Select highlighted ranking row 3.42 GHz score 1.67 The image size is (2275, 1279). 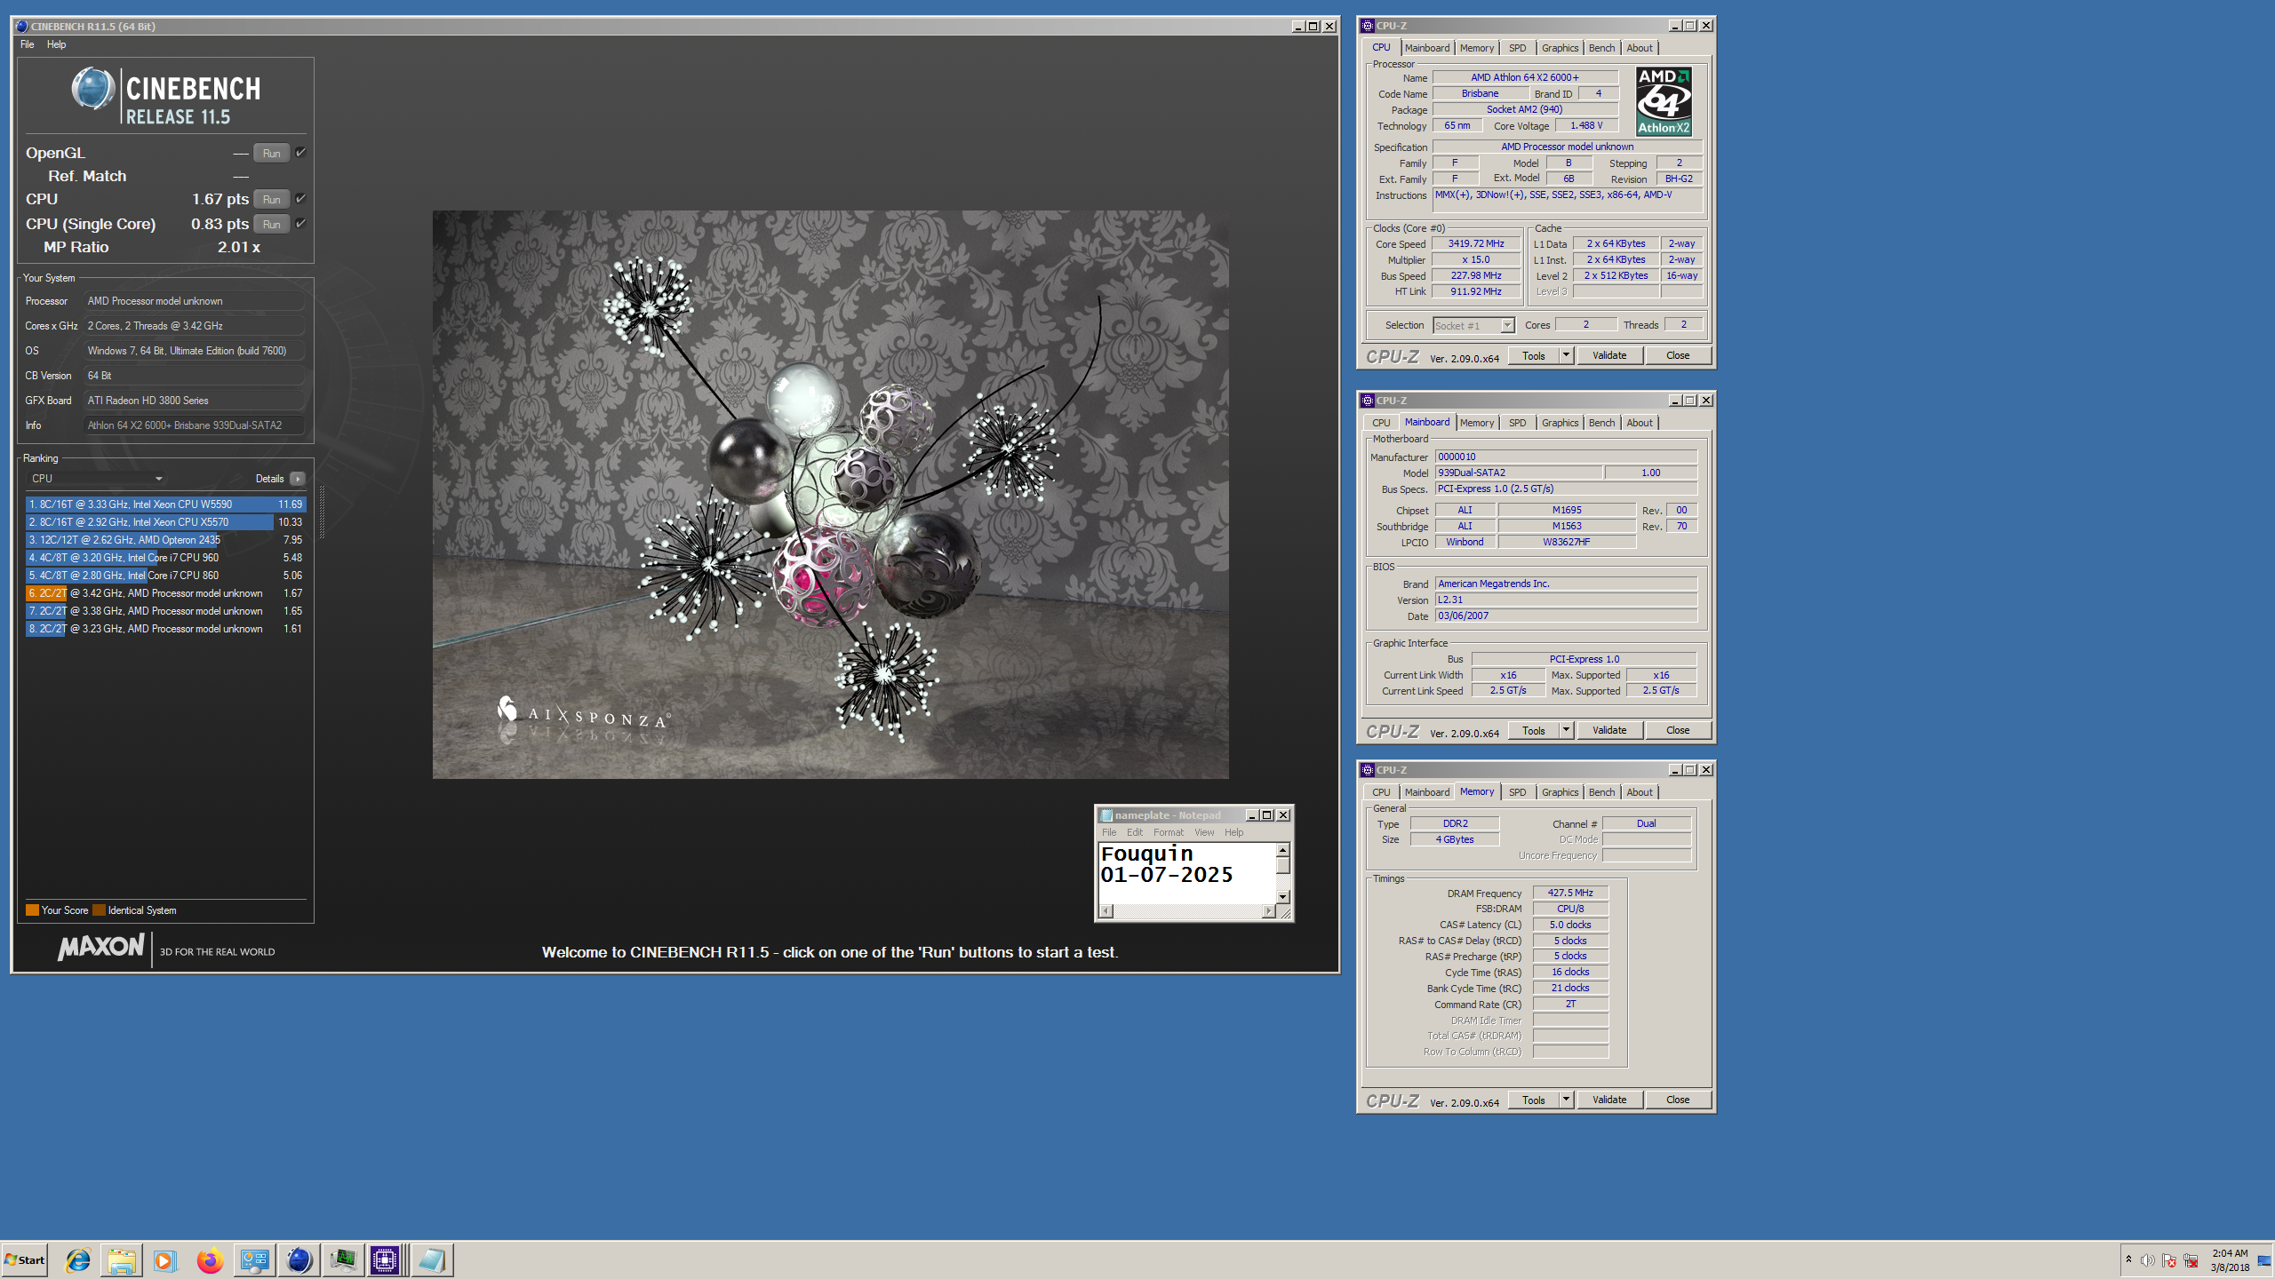pyautogui.click(x=165, y=593)
